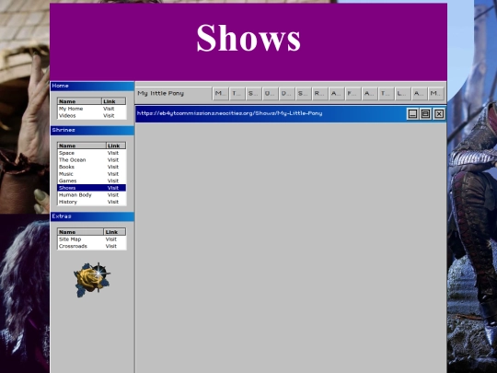
Task: Click Visit in the Site Map row
Action: pos(111,239)
